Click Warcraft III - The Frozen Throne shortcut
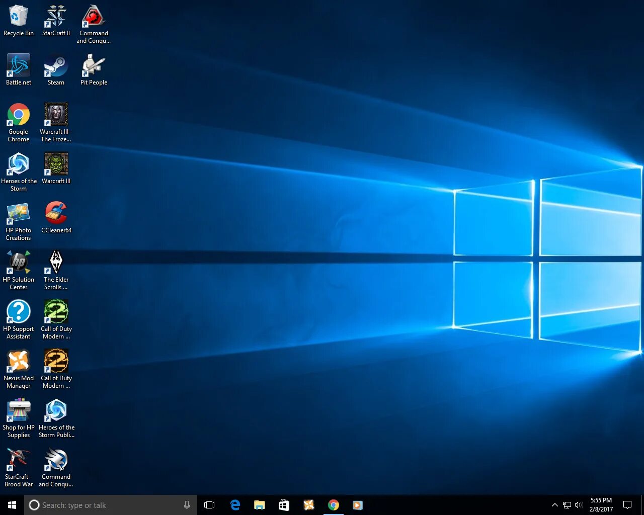 (56, 123)
